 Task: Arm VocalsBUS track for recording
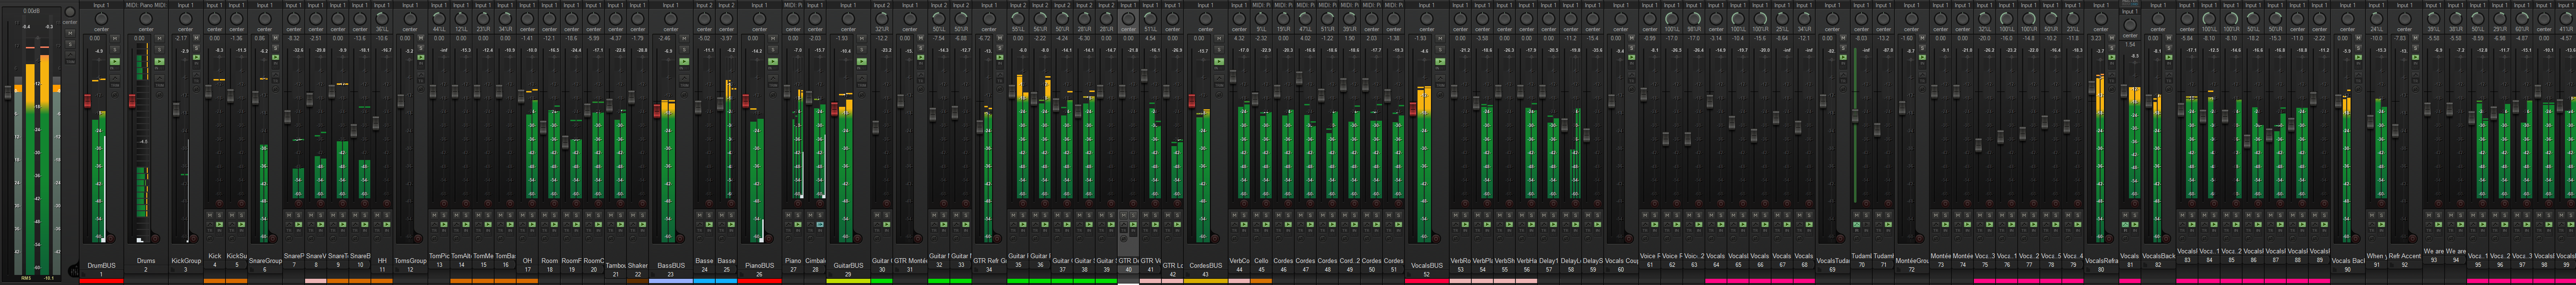[1437, 239]
